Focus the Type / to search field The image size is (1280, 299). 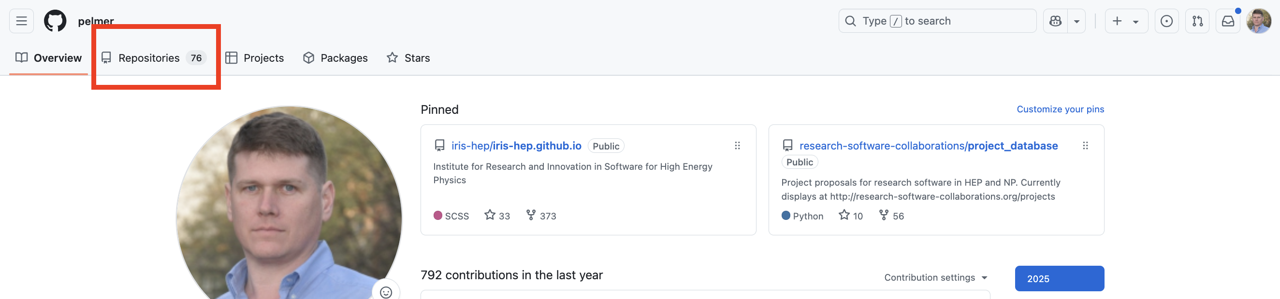click(937, 21)
